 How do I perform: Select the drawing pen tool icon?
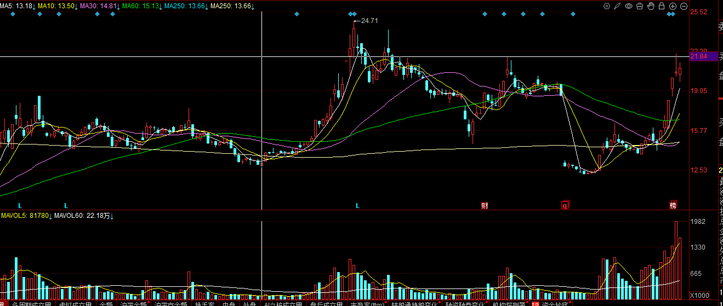tap(618, 6)
